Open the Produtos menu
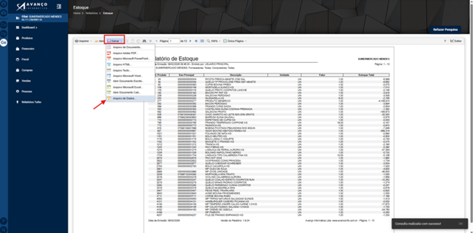473x233 pixels. (x=25, y=38)
